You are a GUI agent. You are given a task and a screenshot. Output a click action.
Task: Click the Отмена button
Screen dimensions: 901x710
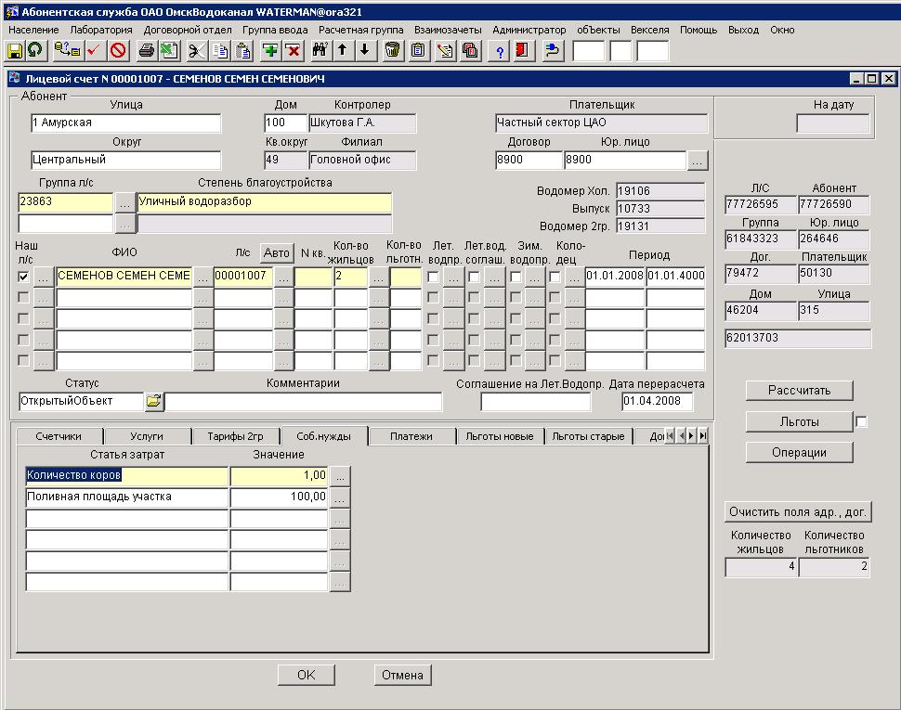(402, 675)
